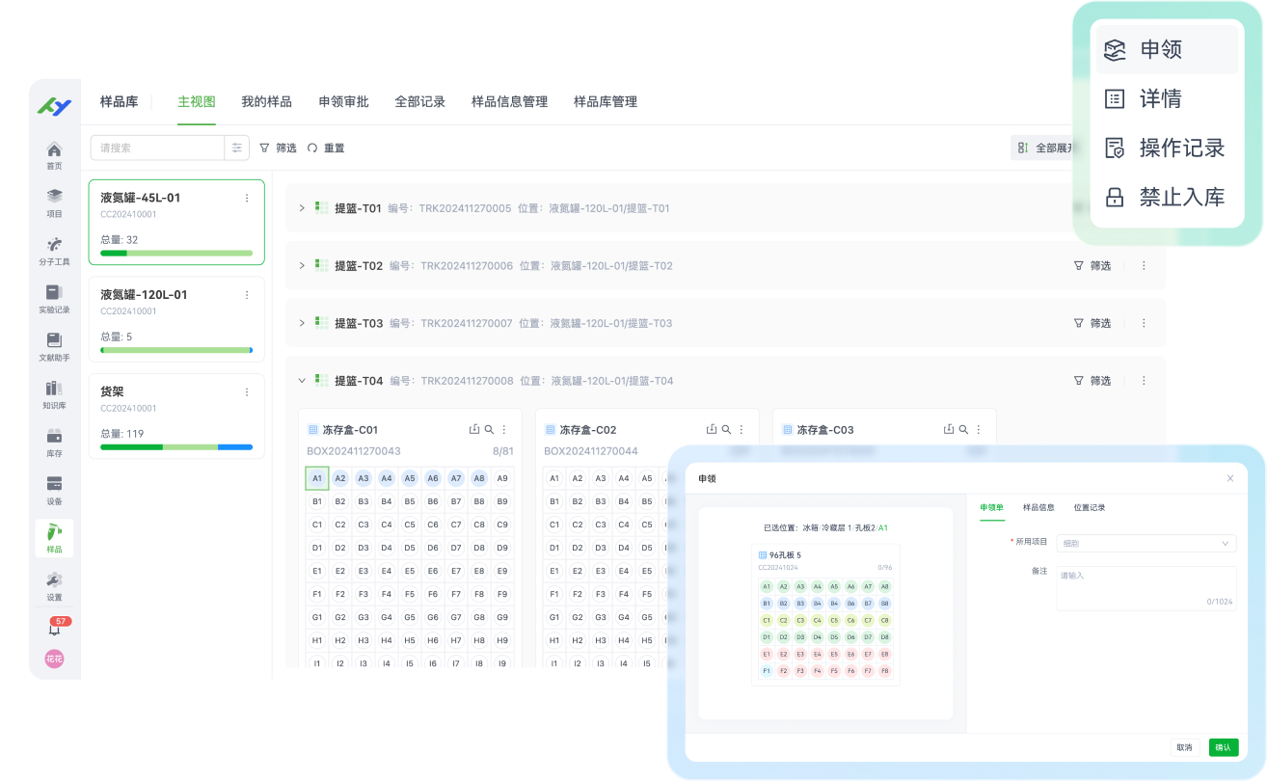Open 知识库 in the sidebar

[54, 394]
